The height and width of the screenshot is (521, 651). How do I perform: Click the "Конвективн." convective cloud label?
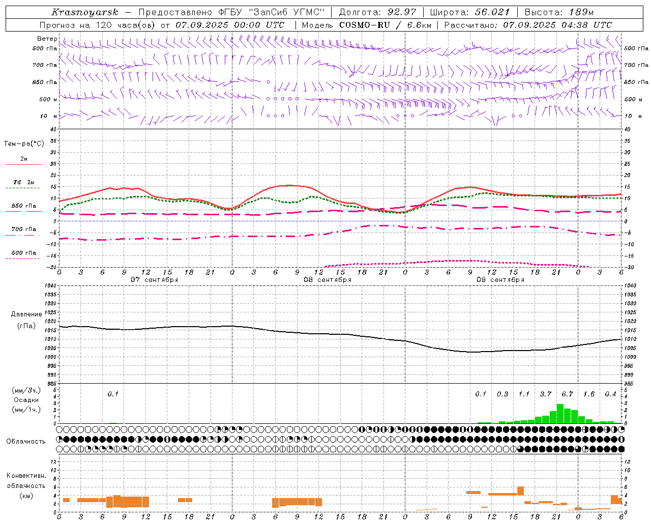(26, 476)
